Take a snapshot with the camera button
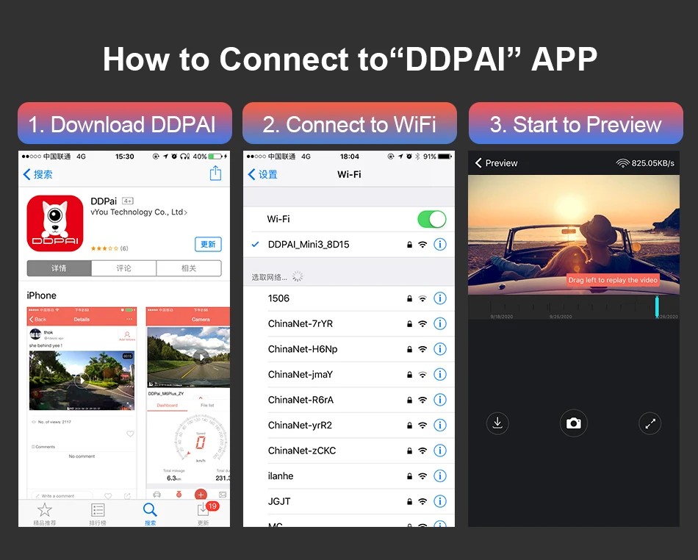The image size is (698, 560). click(573, 423)
